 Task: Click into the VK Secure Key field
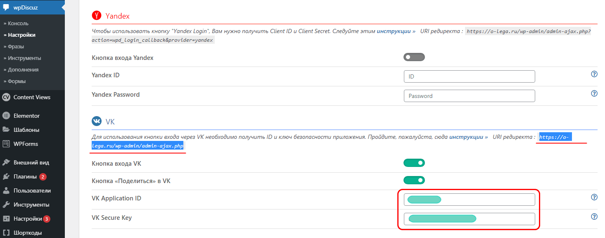[x=469, y=219]
